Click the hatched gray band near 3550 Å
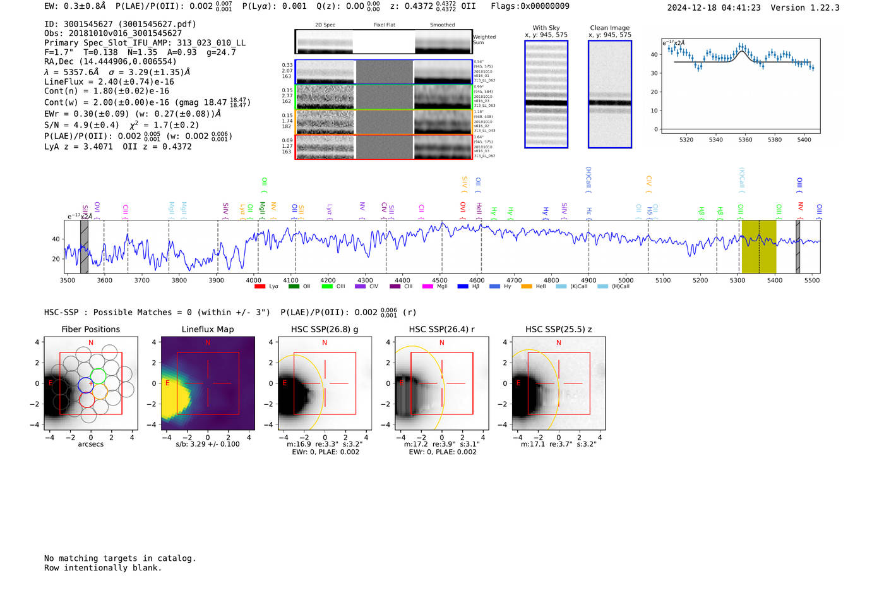Viewport: 884px width, 602px height. pyautogui.click(x=84, y=246)
